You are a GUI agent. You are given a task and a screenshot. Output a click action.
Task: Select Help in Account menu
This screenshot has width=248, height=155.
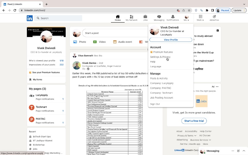[x=153, y=62]
